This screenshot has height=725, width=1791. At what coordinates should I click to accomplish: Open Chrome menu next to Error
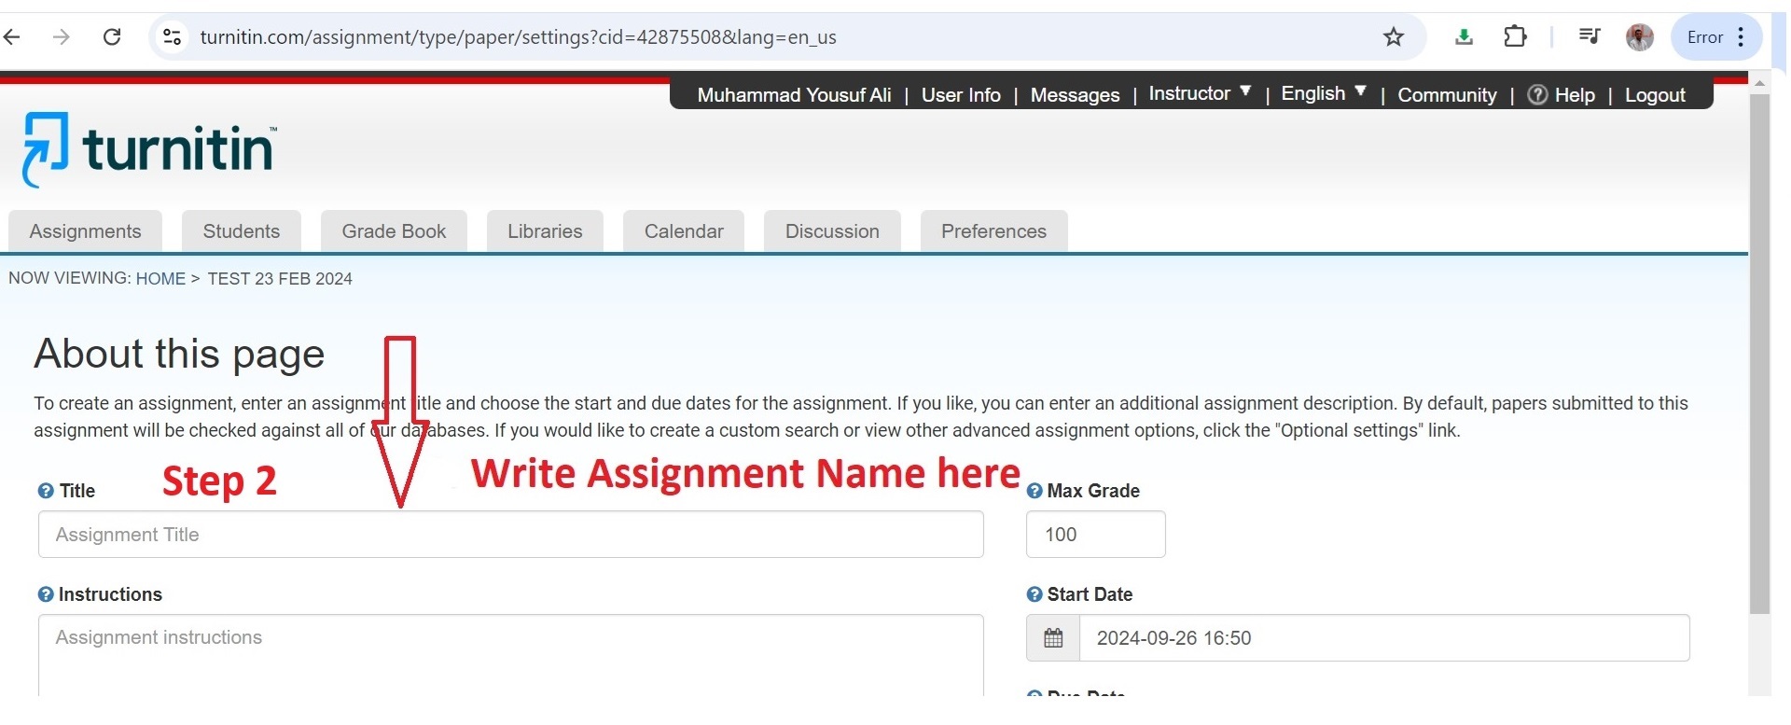[x=1741, y=37]
